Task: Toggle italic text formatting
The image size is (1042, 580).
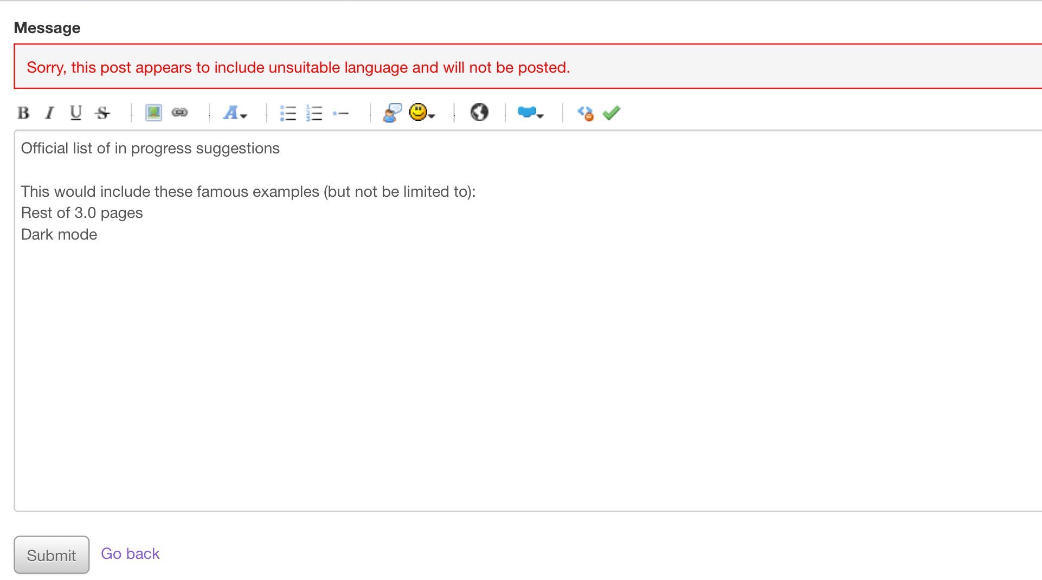Action: pos(49,113)
